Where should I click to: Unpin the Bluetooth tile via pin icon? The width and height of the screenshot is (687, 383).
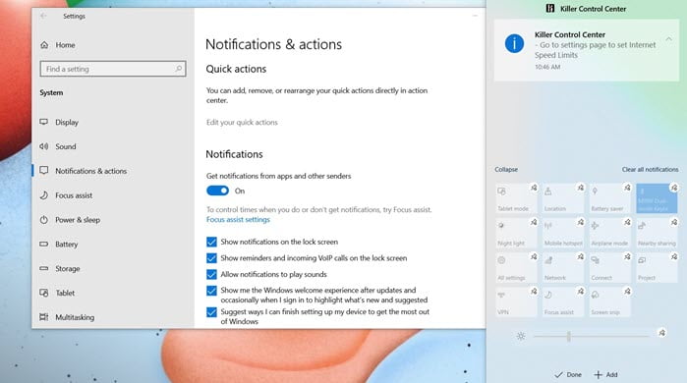point(674,188)
